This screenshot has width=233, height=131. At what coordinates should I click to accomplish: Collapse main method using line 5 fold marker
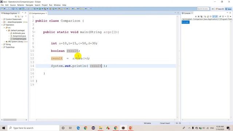pos(35,32)
